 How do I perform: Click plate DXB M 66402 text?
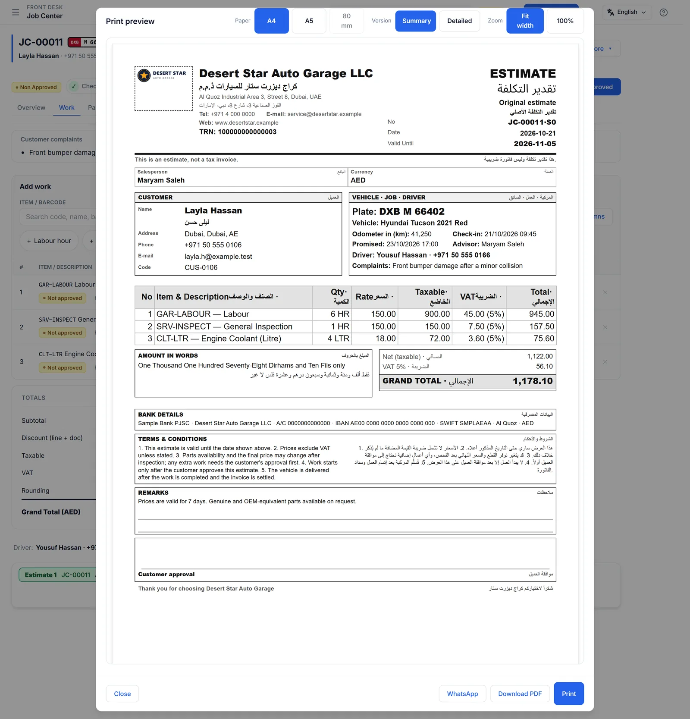tap(411, 211)
